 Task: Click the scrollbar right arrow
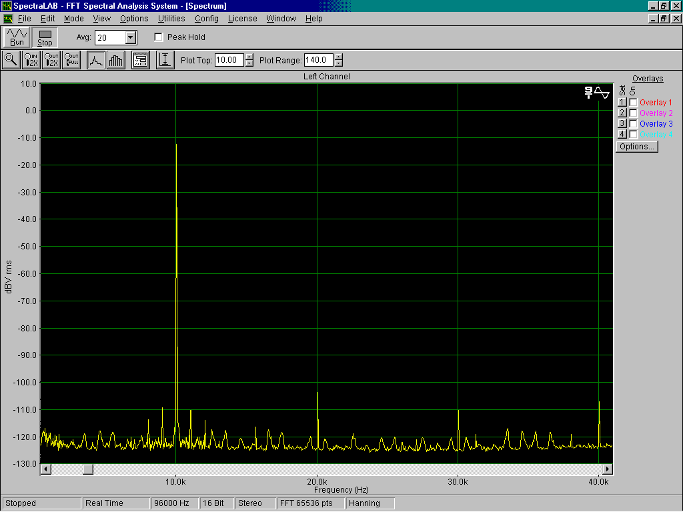coord(607,469)
